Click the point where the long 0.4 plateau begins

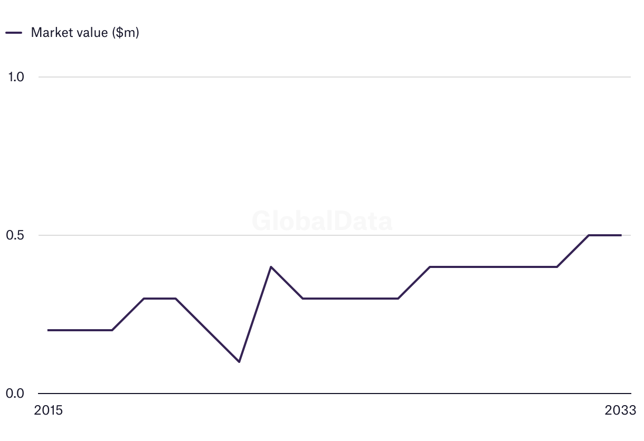(x=430, y=267)
